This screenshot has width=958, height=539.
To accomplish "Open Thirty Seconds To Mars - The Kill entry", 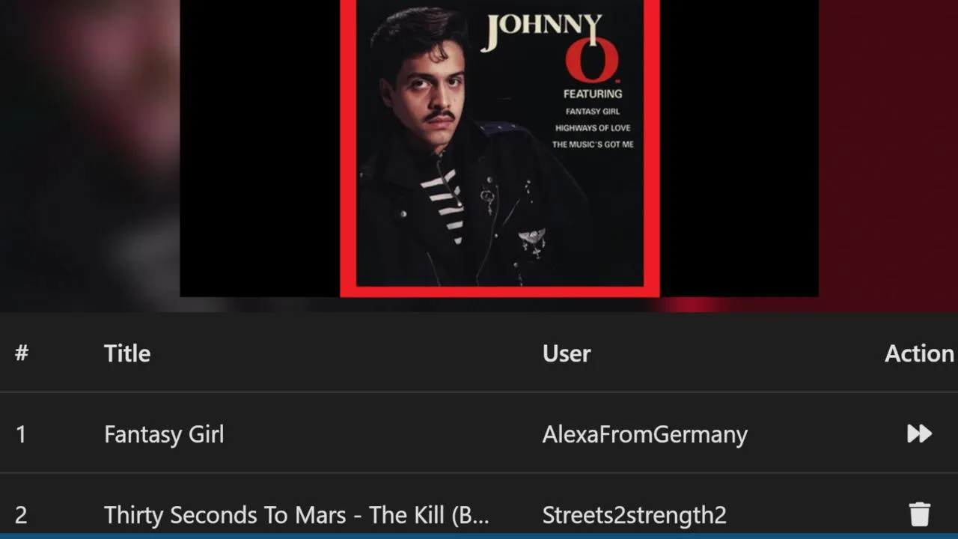I will point(296,515).
